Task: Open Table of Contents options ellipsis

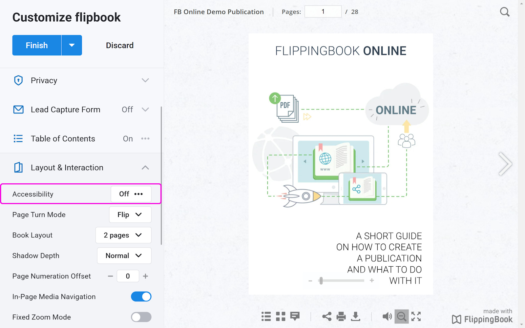Action: point(145,139)
